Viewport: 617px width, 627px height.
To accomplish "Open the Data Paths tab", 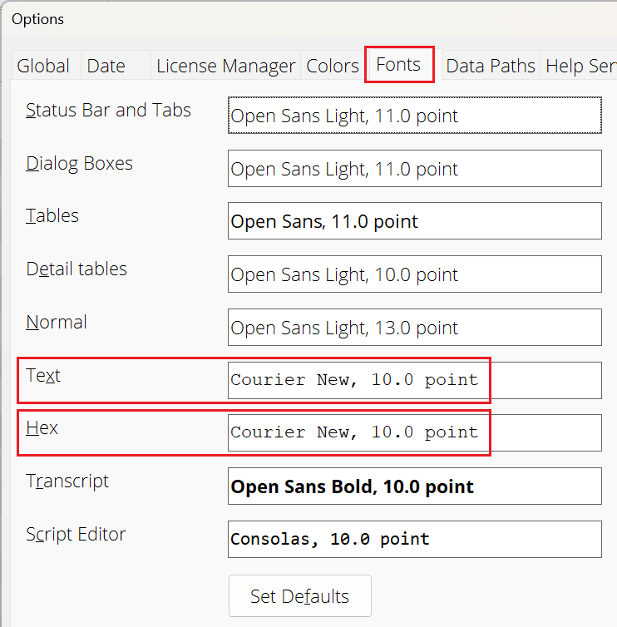I will click(491, 66).
